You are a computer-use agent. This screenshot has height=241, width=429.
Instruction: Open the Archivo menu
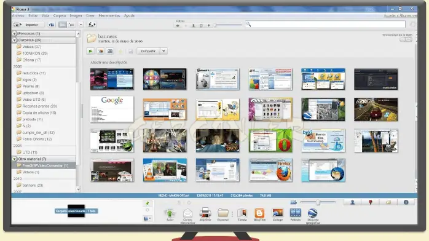pyautogui.click(x=18, y=15)
